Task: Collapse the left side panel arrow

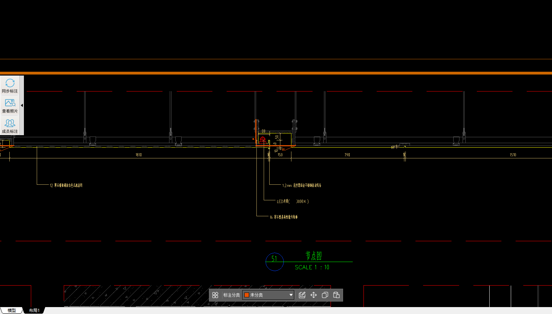Action: [x=22, y=105]
